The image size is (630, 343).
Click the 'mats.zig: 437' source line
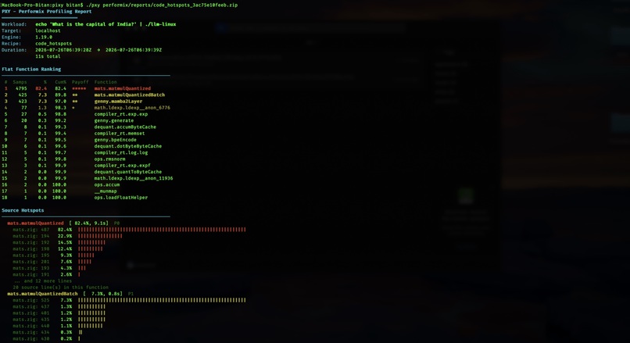(x=31, y=307)
